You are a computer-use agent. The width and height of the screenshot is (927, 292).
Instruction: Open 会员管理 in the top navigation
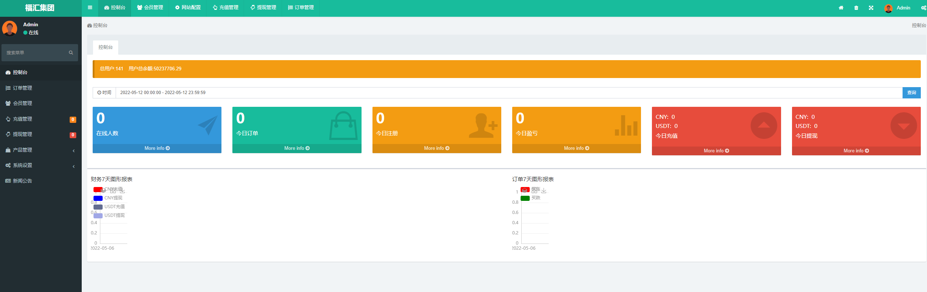coord(150,8)
